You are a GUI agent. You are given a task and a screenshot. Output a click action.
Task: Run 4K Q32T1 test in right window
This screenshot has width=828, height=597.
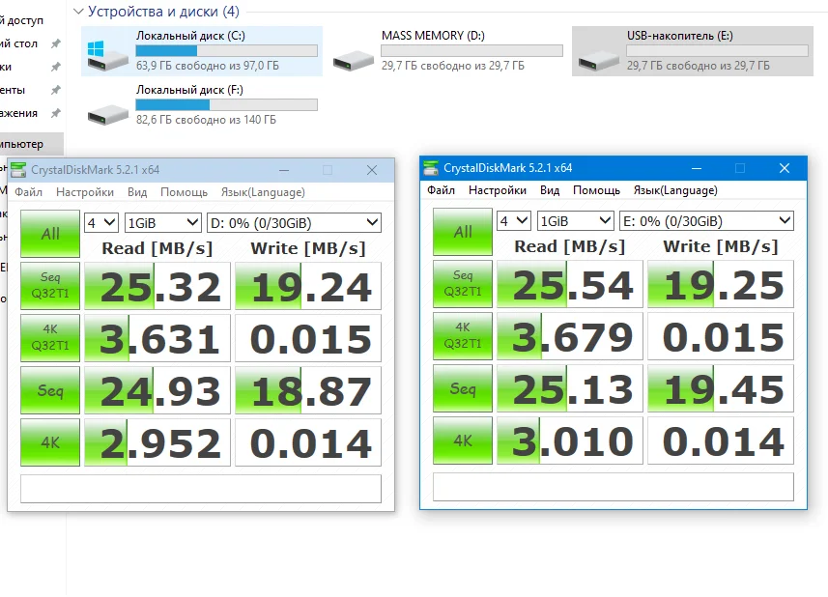[x=463, y=336]
